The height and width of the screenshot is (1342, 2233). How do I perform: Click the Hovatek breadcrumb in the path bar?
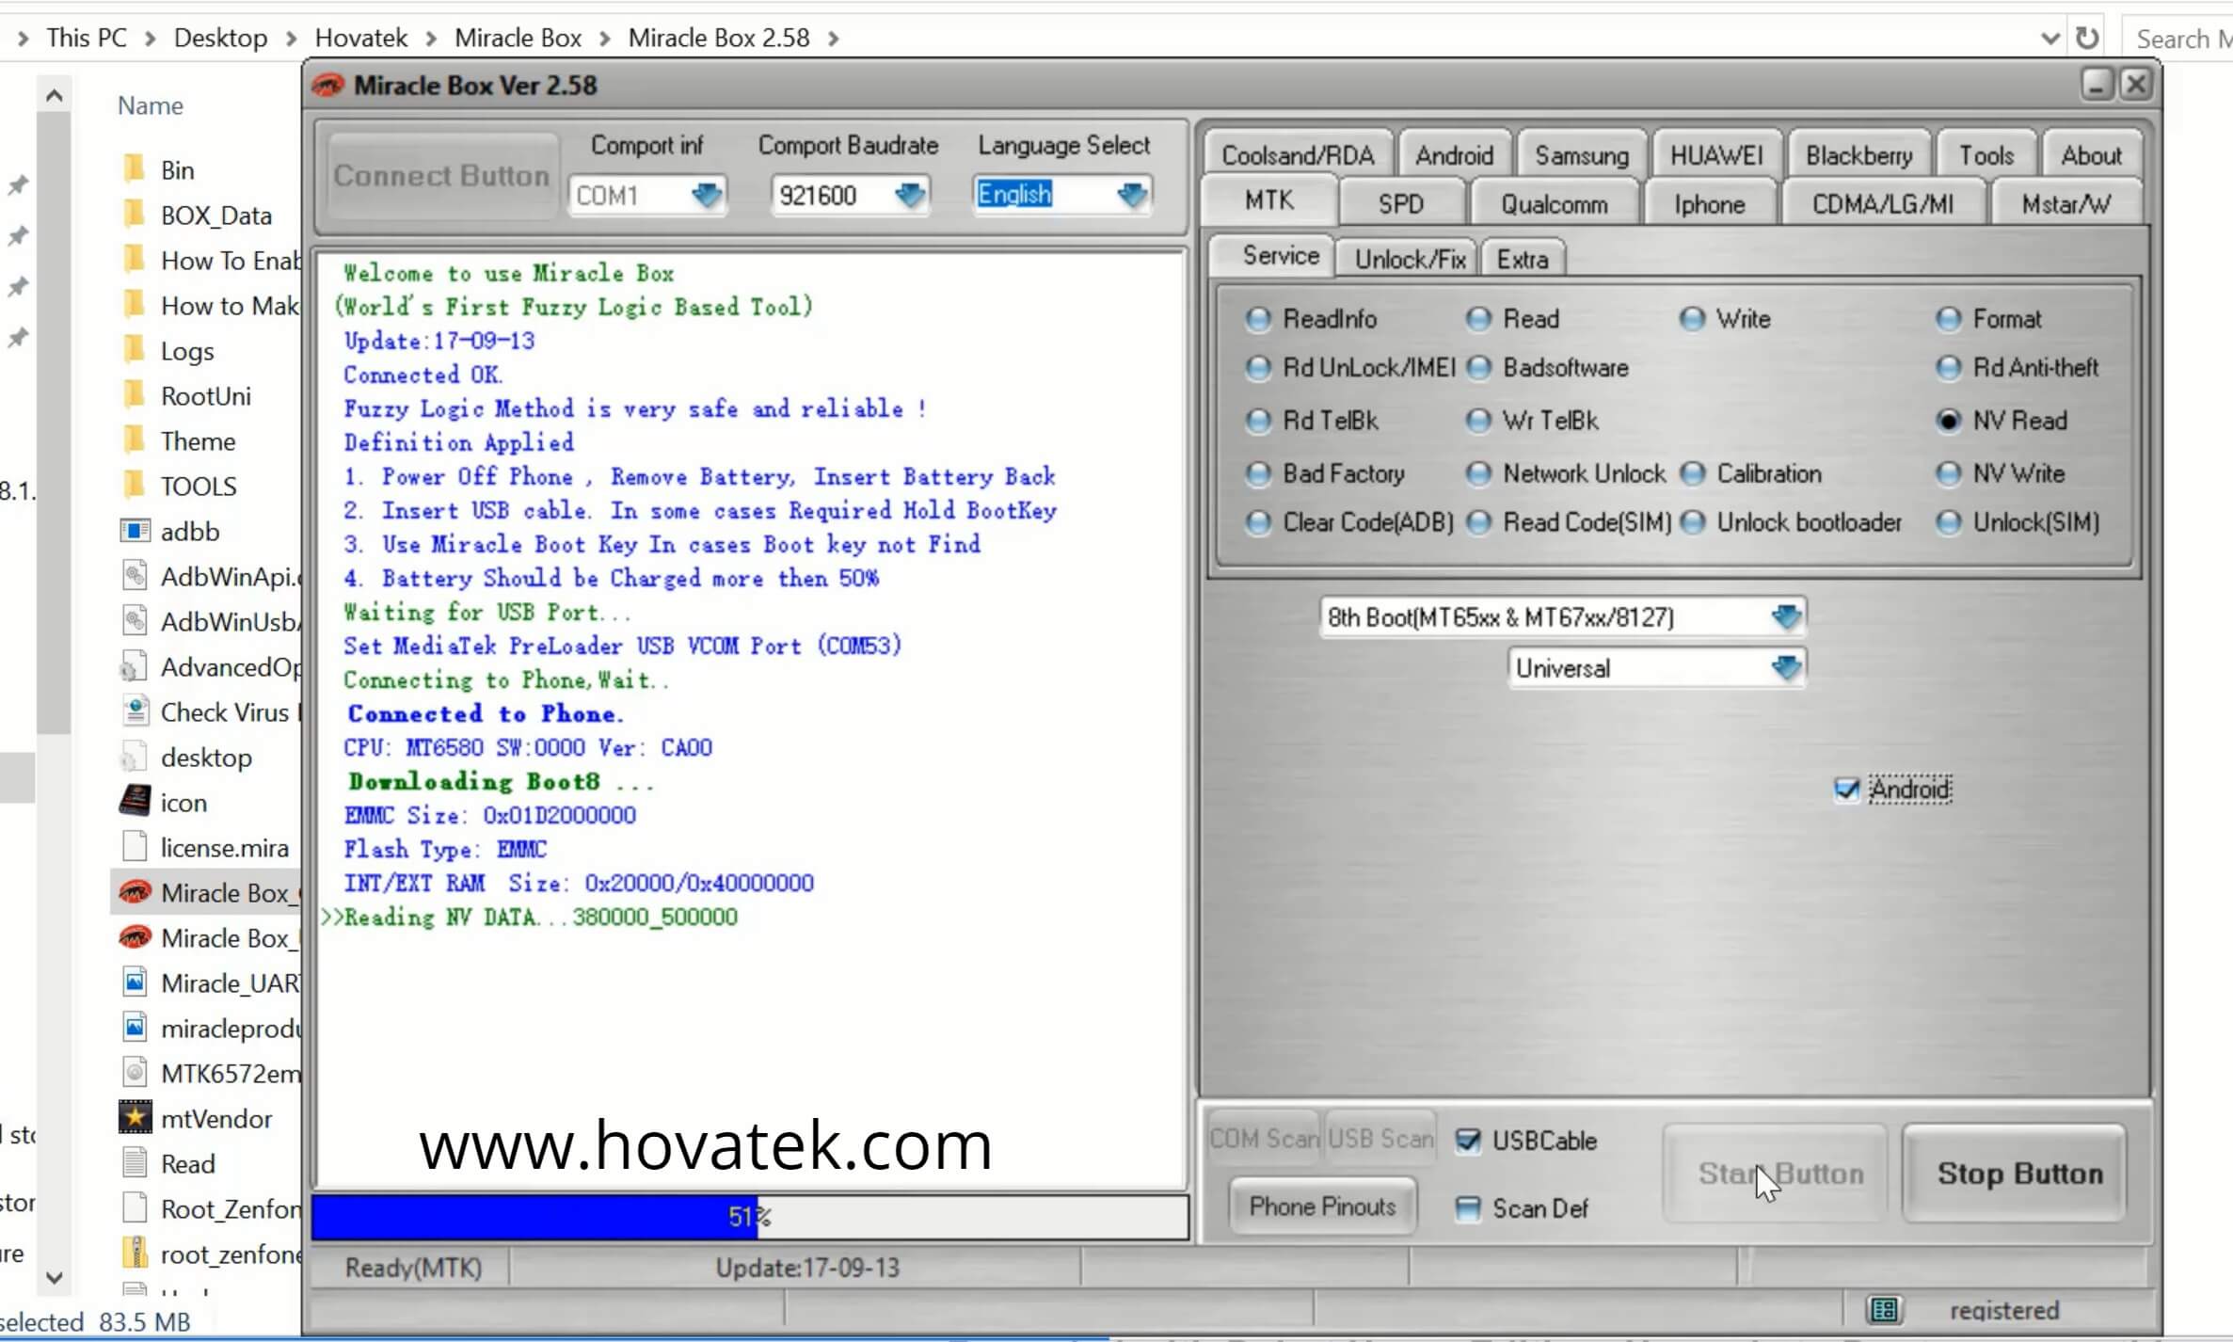[x=360, y=37]
